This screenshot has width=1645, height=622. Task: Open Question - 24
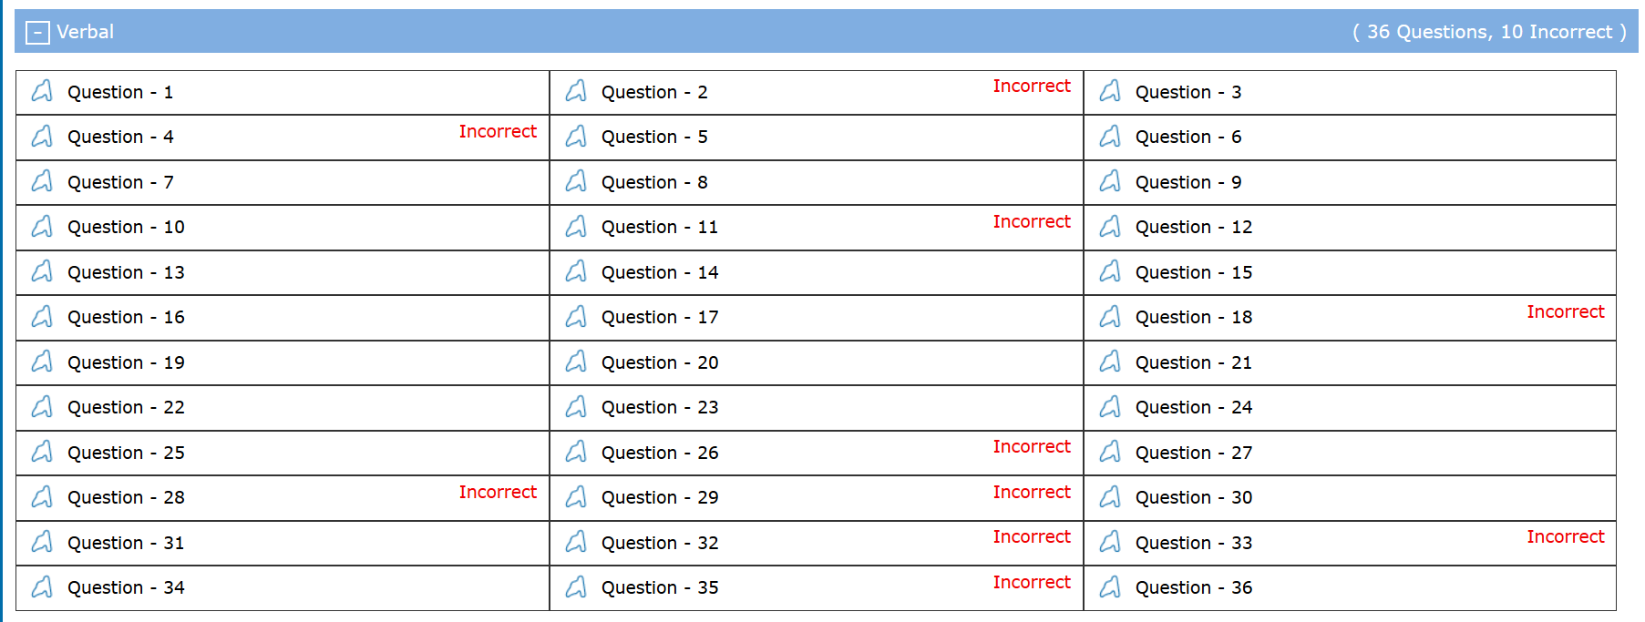1193,407
